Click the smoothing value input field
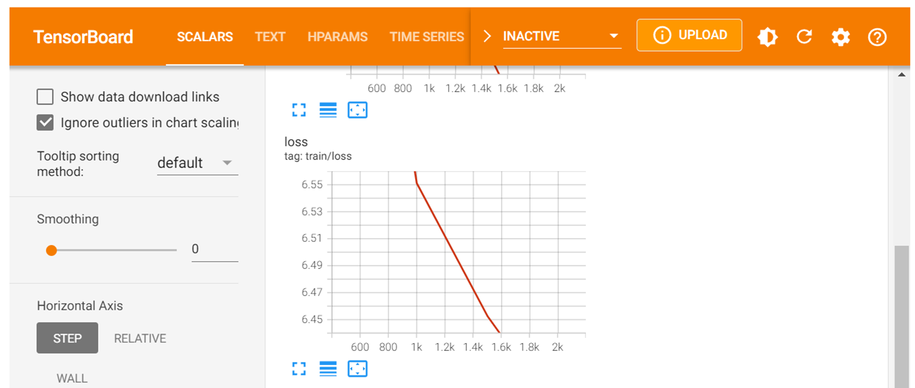Viewport: 915px width, 388px height. [214, 249]
